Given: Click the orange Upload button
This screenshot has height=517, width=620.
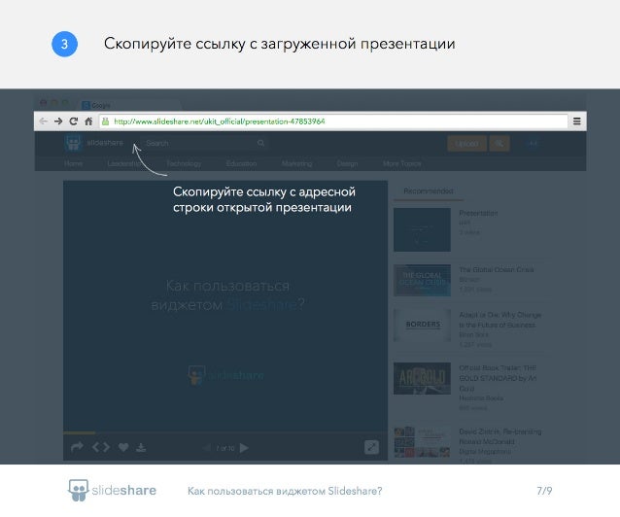Looking at the screenshot, I should (467, 144).
